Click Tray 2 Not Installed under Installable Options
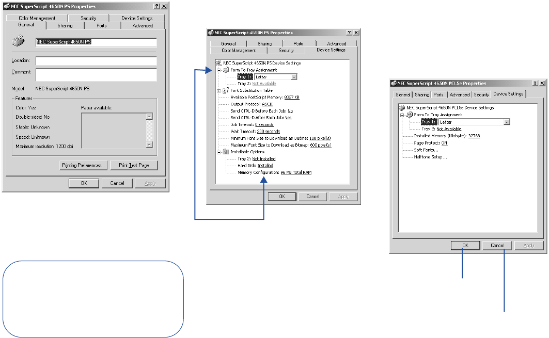 [x=264, y=159]
